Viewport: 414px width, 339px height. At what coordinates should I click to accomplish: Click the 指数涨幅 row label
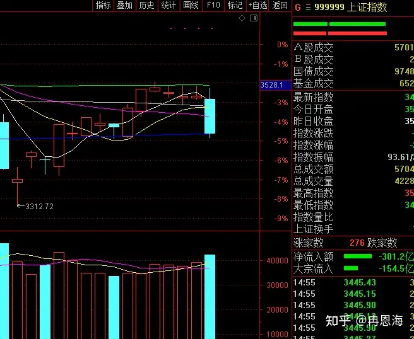tap(314, 146)
